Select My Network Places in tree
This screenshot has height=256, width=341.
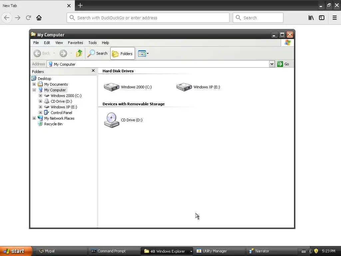pyautogui.click(x=59, y=118)
